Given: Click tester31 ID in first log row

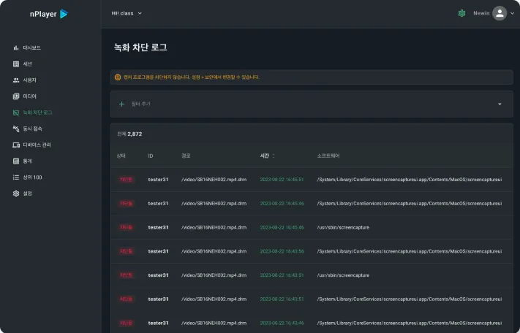Looking at the screenshot, I should tap(158, 180).
